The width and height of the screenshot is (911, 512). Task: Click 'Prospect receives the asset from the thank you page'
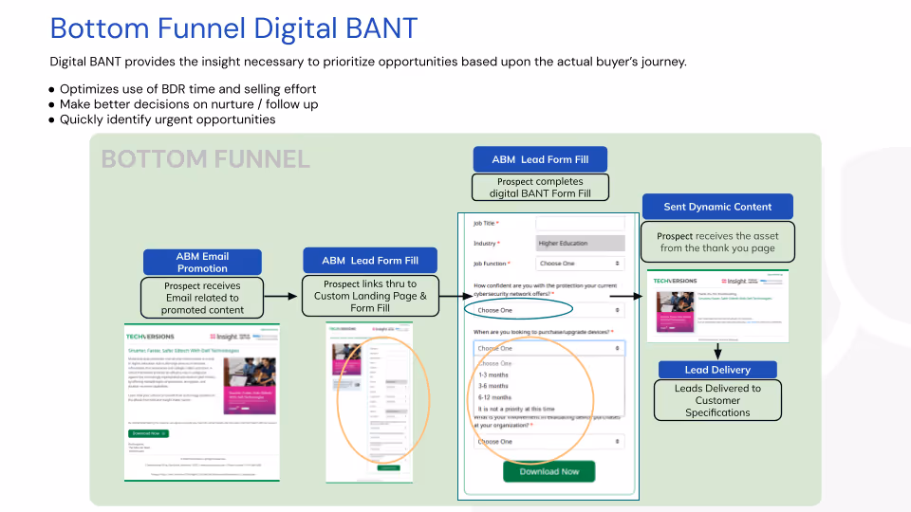click(717, 242)
